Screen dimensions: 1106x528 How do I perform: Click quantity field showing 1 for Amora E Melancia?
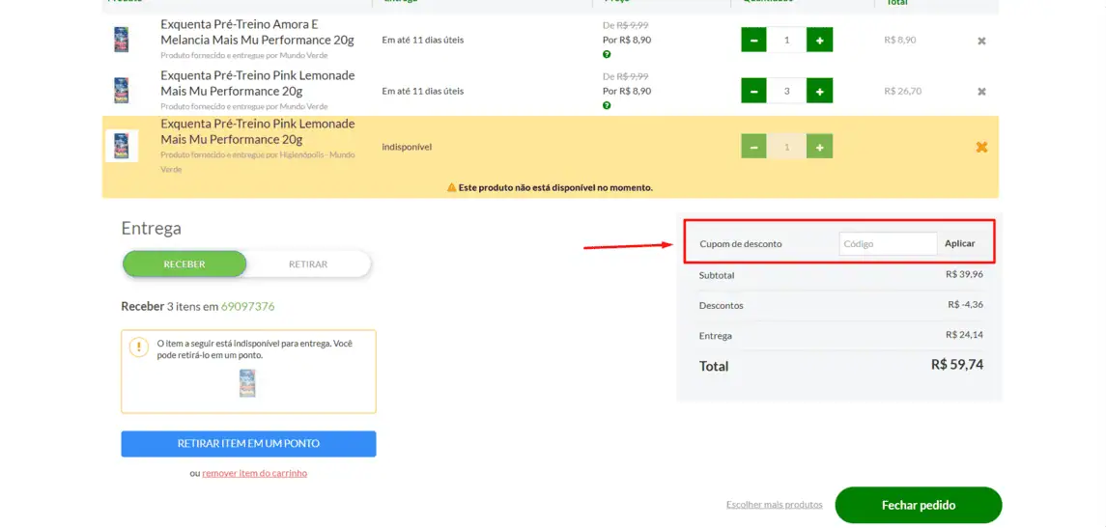coord(786,41)
